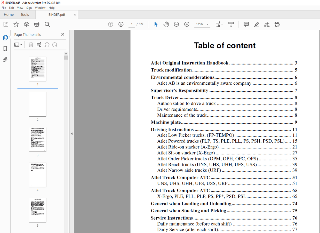The height and width of the screenshot is (233, 320).
Task: Open the Attachments panel
Action: [5, 59]
